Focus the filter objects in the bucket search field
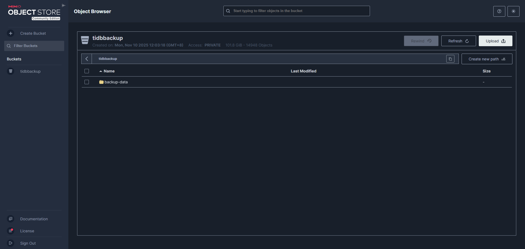This screenshot has width=525, height=249. click(x=296, y=11)
